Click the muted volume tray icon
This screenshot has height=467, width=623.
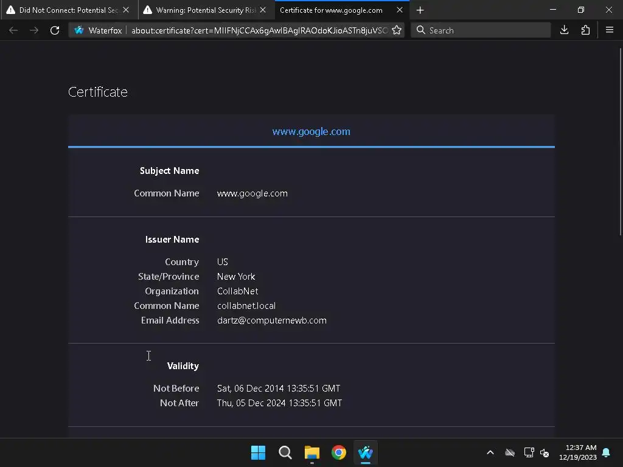[545, 452]
